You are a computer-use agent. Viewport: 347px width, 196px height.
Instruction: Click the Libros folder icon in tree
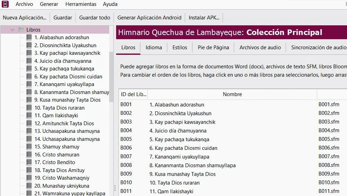click(x=21, y=29)
